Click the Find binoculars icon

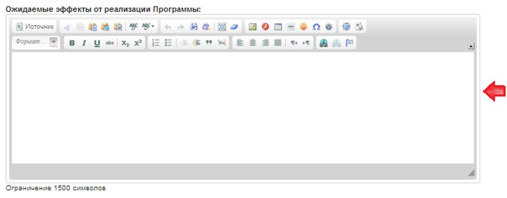click(193, 27)
